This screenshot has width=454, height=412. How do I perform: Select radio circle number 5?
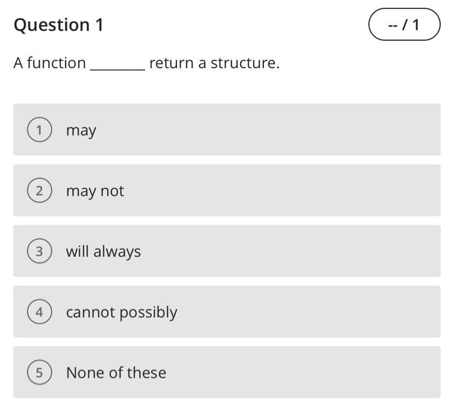pyautogui.click(x=40, y=372)
